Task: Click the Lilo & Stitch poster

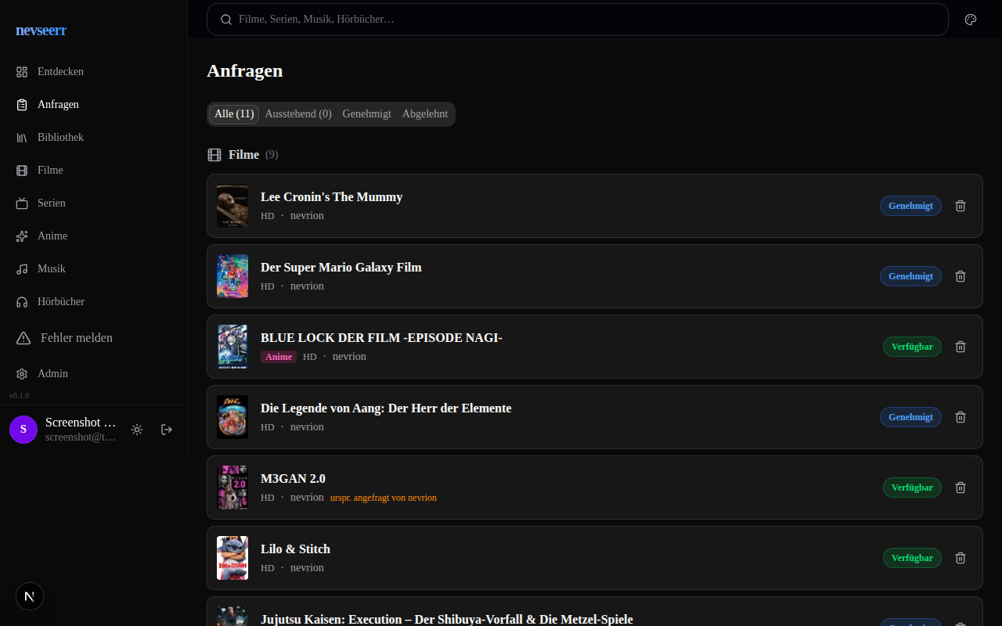Action: click(x=232, y=558)
